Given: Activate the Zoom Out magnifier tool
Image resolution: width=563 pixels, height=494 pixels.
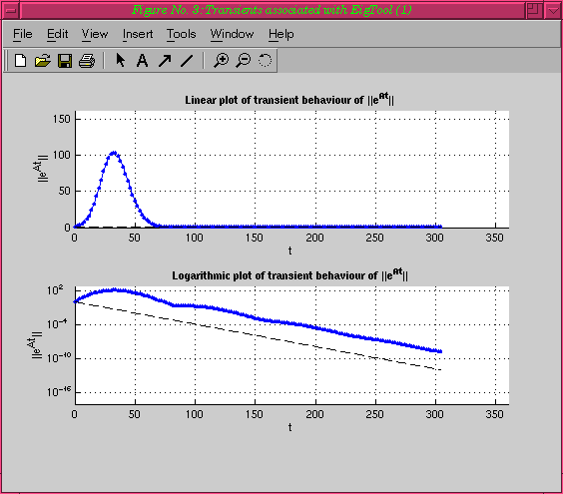Looking at the screenshot, I should point(244,60).
